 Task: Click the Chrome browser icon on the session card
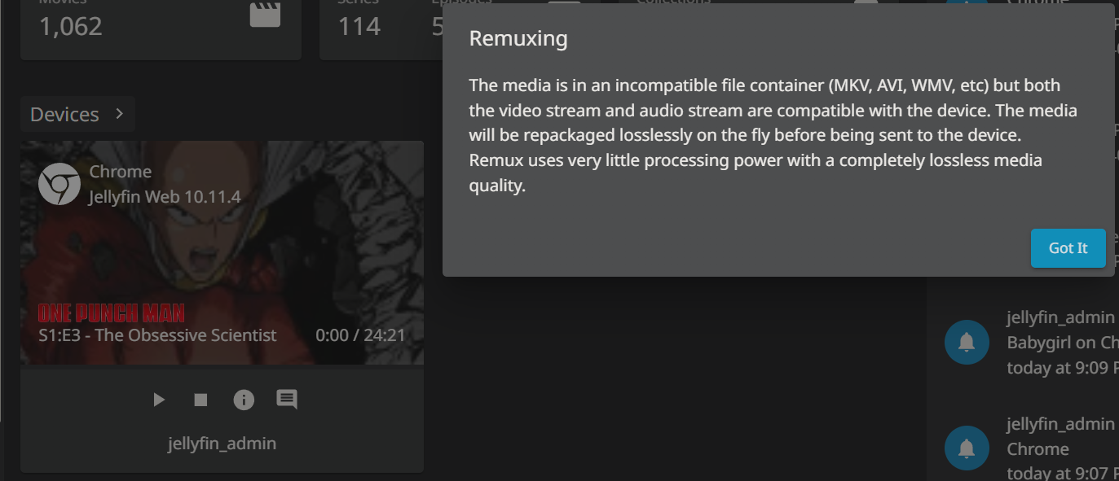pyautogui.click(x=59, y=184)
